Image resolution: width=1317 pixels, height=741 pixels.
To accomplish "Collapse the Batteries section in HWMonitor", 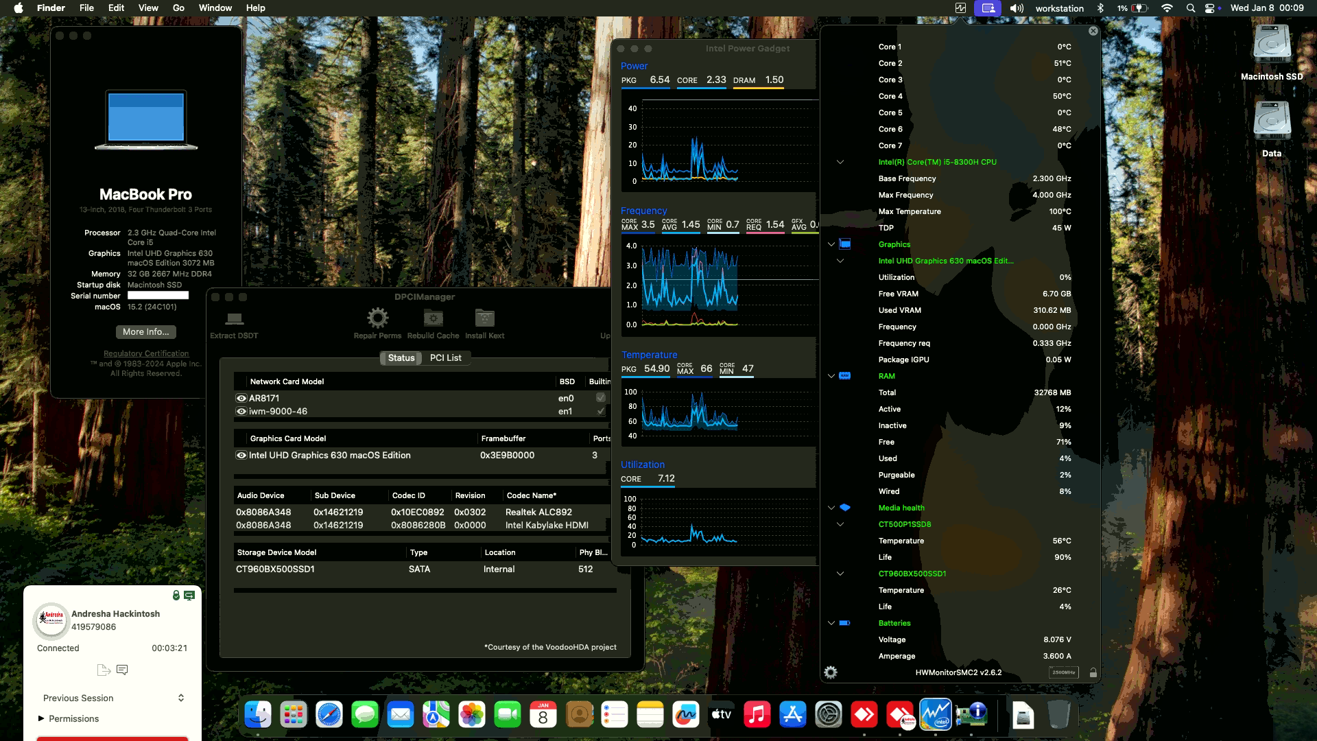I will pyautogui.click(x=831, y=623).
